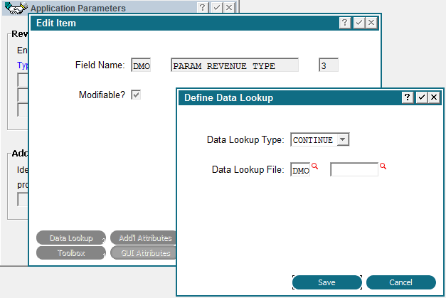446x298 pixels.
Task: Click the Data Lookup button in Edit Item
Action: [x=71, y=238]
